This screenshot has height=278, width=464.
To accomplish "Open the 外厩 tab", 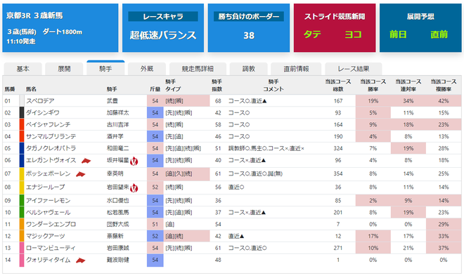I will coord(147,69).
